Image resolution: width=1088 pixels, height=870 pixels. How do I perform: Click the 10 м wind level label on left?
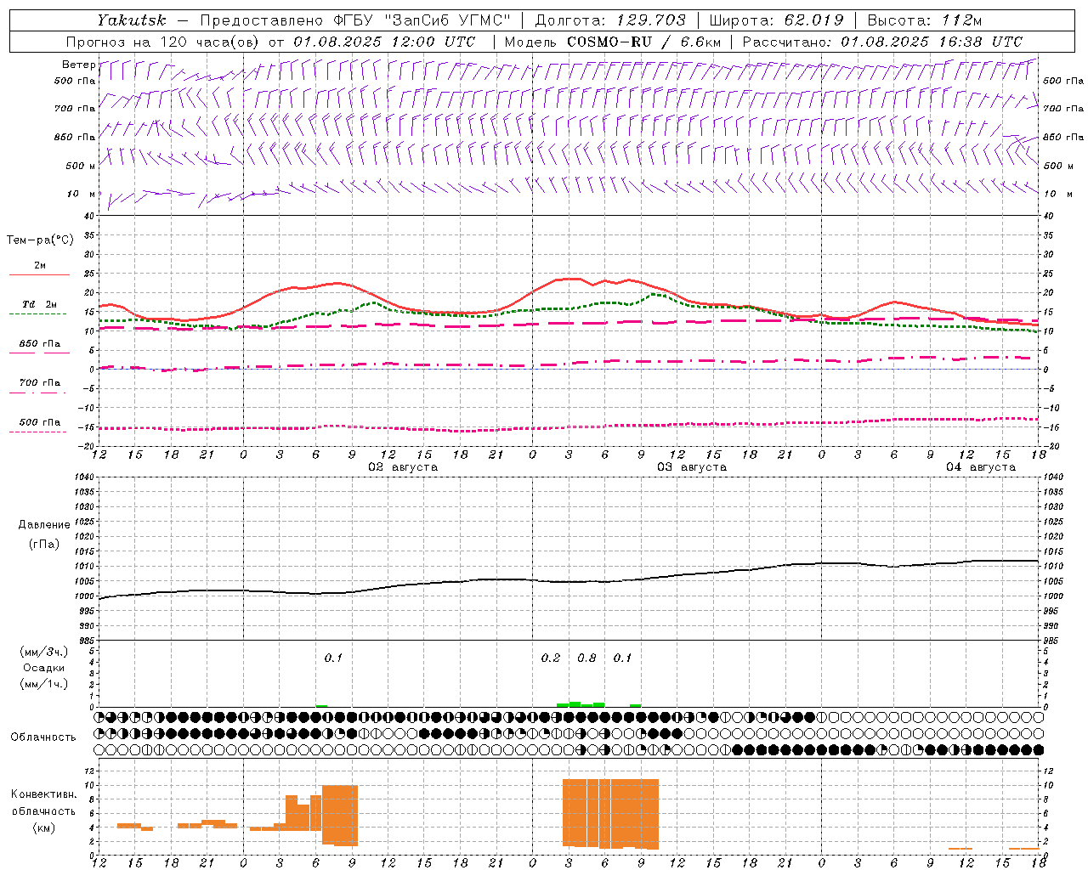click(81, 194)
